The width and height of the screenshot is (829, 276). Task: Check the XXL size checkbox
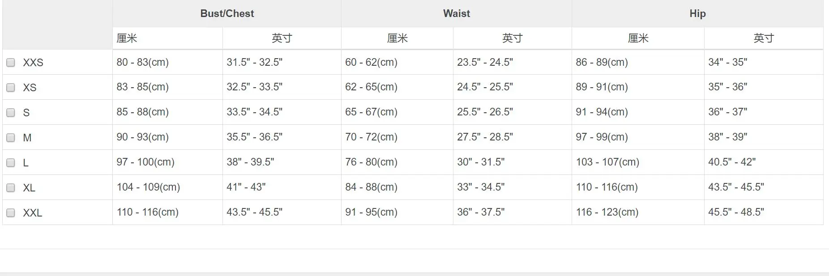[11, 213]
